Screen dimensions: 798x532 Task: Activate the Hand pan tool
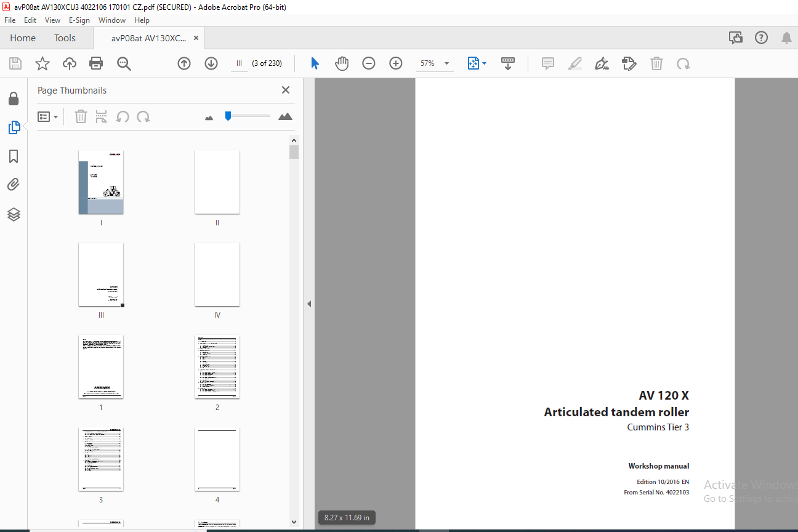click(342, 63)
